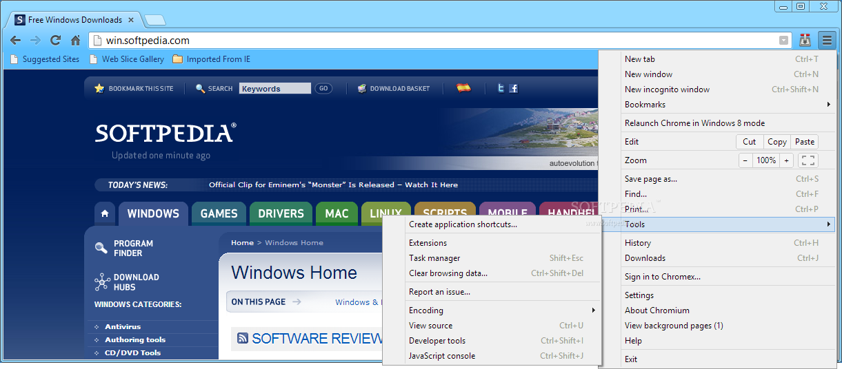Go forward with the forward arrow
Viewport: 842px width, 369px height.
(x=35, y=40)
